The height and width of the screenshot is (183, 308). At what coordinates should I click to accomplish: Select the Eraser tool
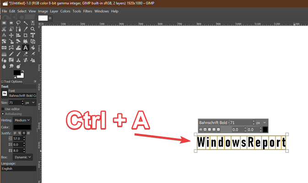pos(26,54)
